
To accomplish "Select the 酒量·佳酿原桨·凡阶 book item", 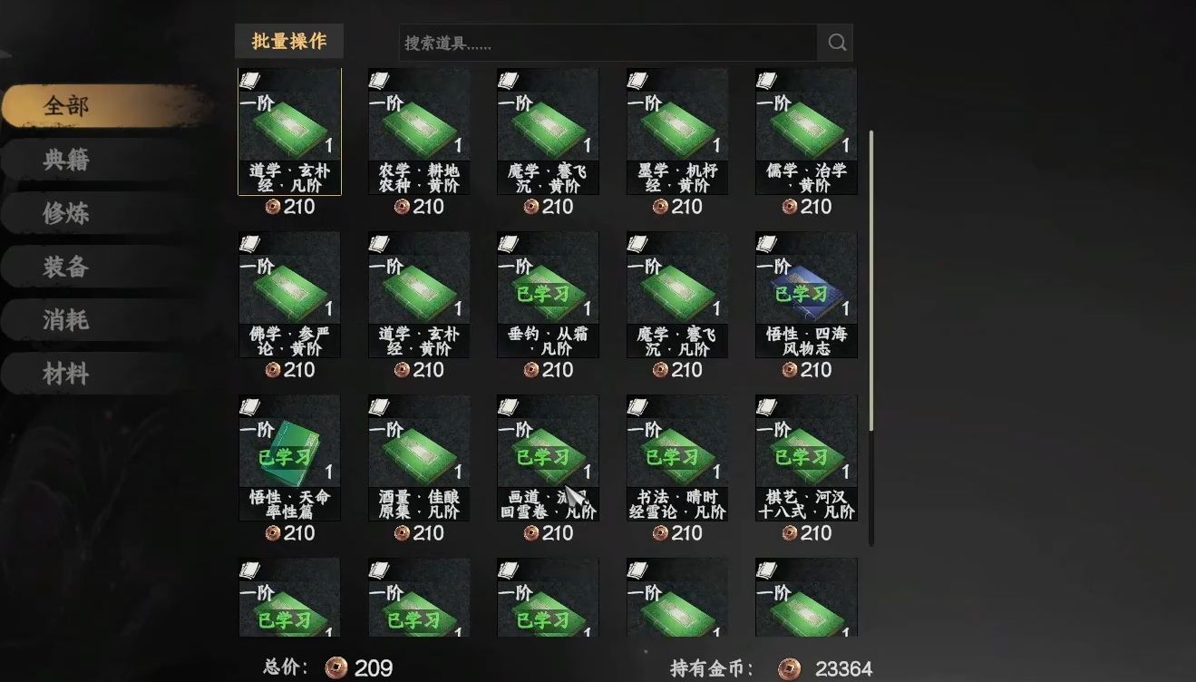I will click(419, 458).
